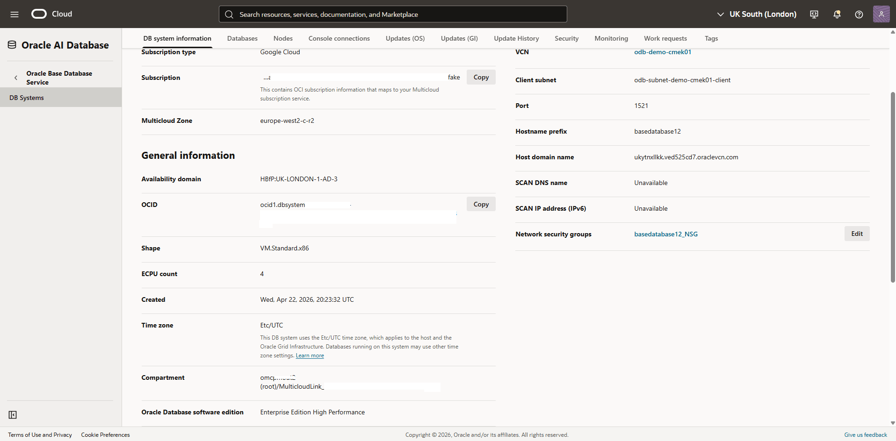The width and height of the screenshot is (896, 441).
Task: Select the Created timestamp value
Action: 307,299
